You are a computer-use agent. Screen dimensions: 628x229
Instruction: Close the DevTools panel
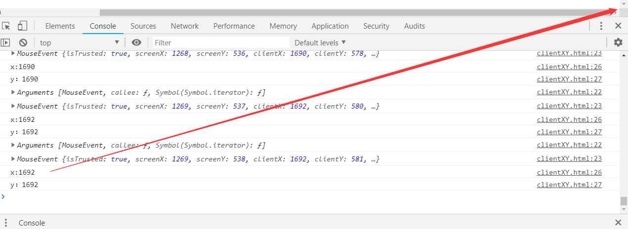coord(618,26)
